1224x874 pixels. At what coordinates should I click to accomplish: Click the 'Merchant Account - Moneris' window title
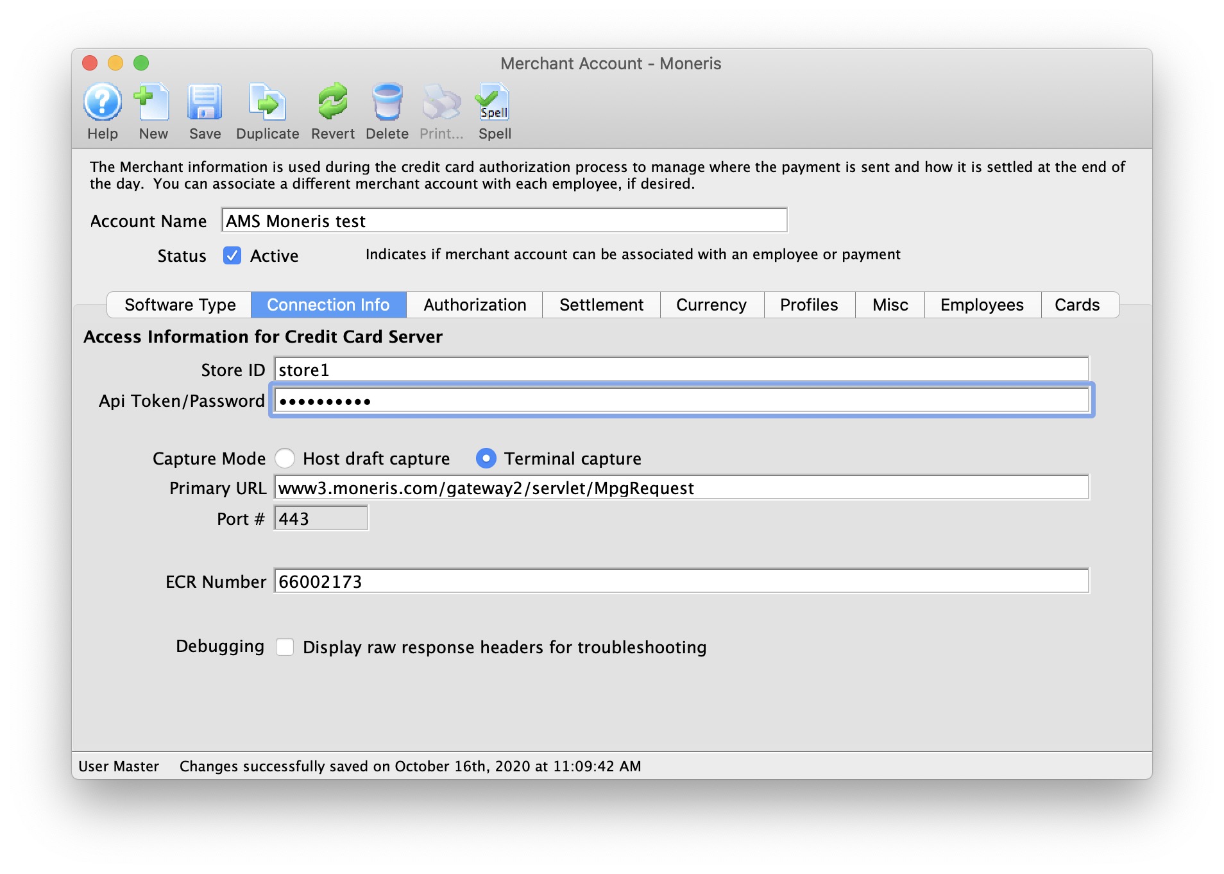(611, 64)
